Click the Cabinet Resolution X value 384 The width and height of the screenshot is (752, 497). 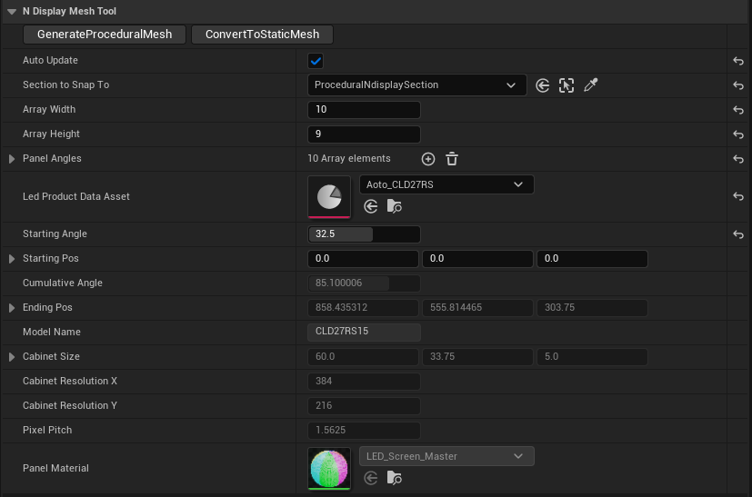[364, 382]
